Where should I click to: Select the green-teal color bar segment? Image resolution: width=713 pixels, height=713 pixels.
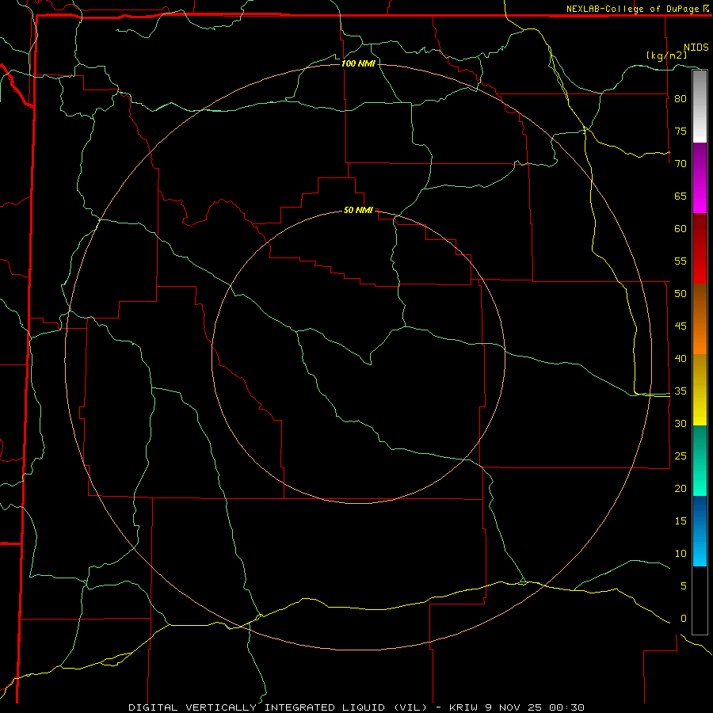[x=700, y=460]
